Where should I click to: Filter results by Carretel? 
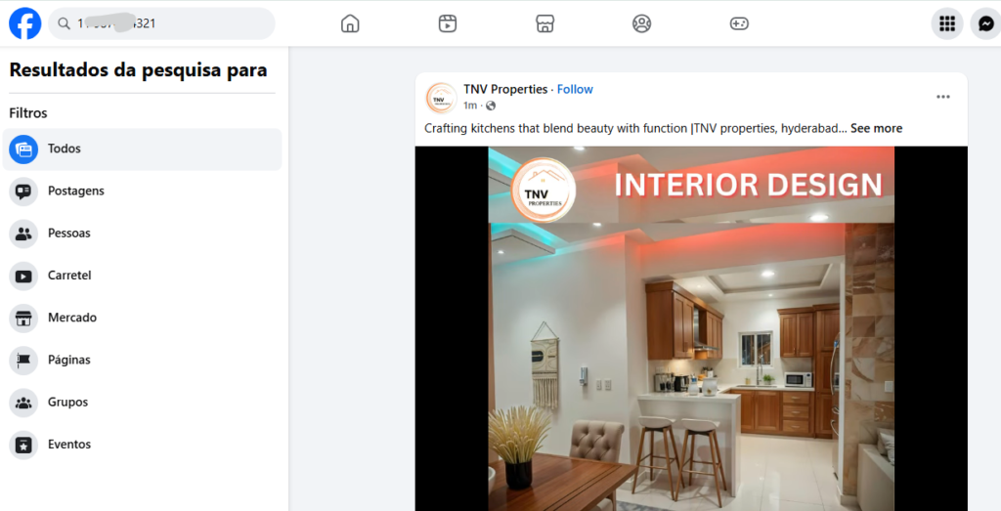point(142,276)
